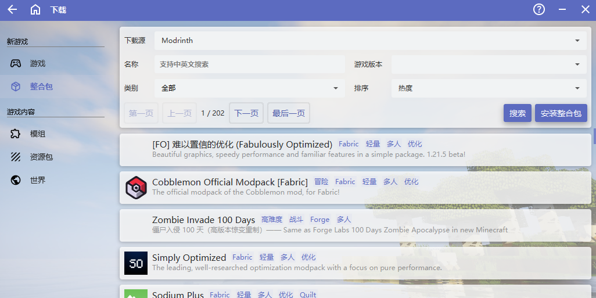Click the 名称 search input field
This screenshot has width=596, height=298.
pos(249,64)
